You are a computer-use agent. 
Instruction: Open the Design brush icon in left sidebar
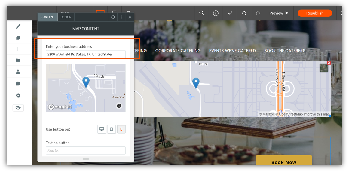coord(18,26)
